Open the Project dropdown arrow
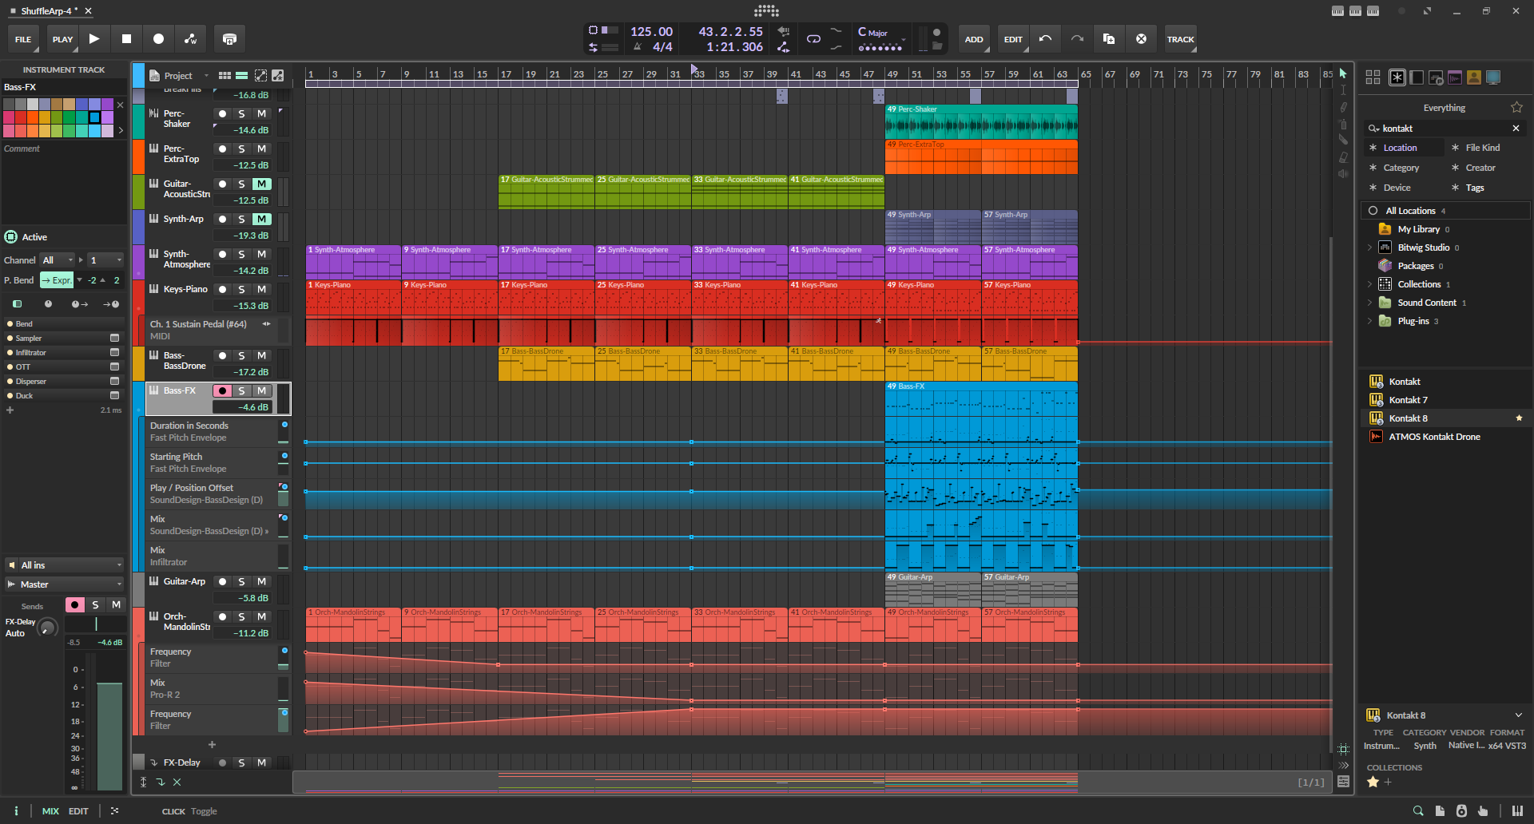 point(206,76)
